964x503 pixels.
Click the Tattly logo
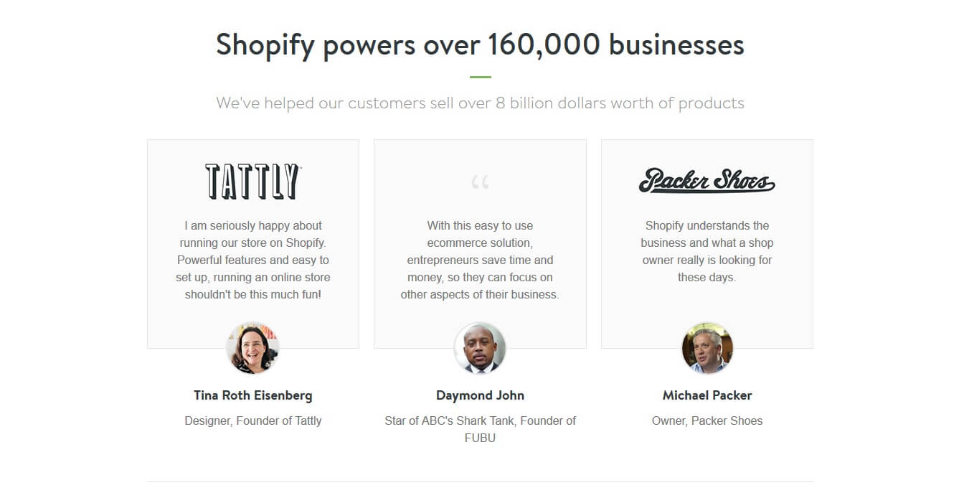click(x=252, y=182)
